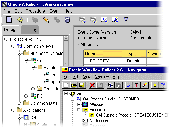Click second event arrow icon in iStudio toolbar
This screenshot has height=127, width=169.
93,20
